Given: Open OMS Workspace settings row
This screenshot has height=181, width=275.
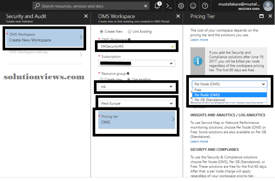Looking at the screenshot, I should click(45, 54).
